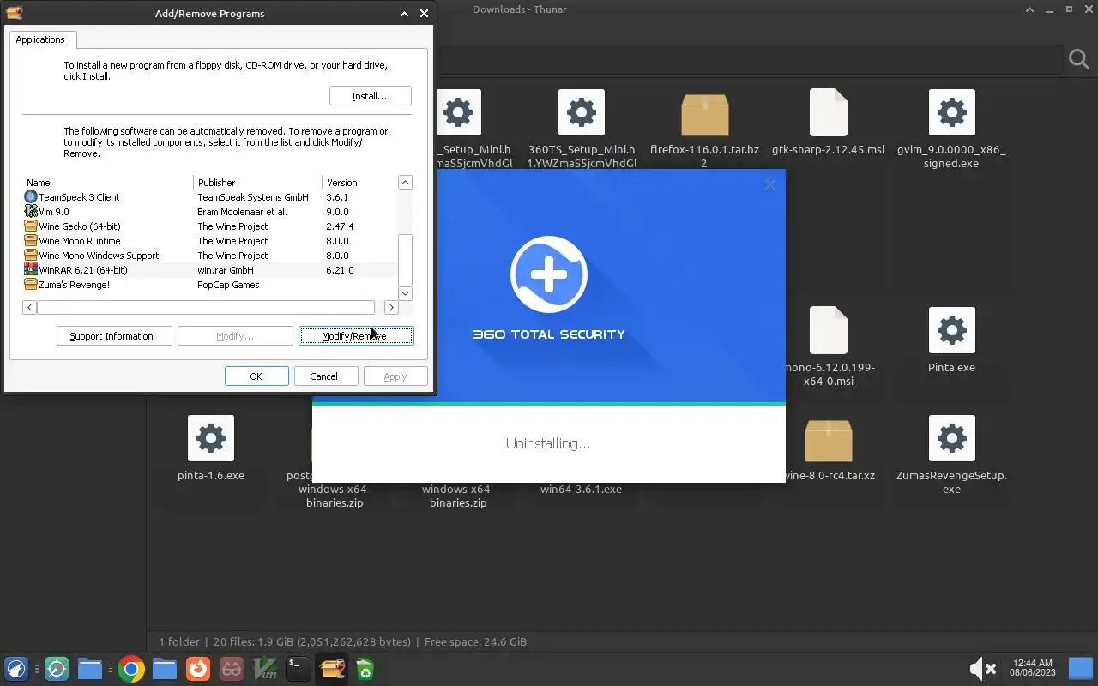Image resolution: width=1098 pixels, height=686 pixels.
Task: Click the win64-3.6.1.exe file name in Thunar
Action: 581,489
